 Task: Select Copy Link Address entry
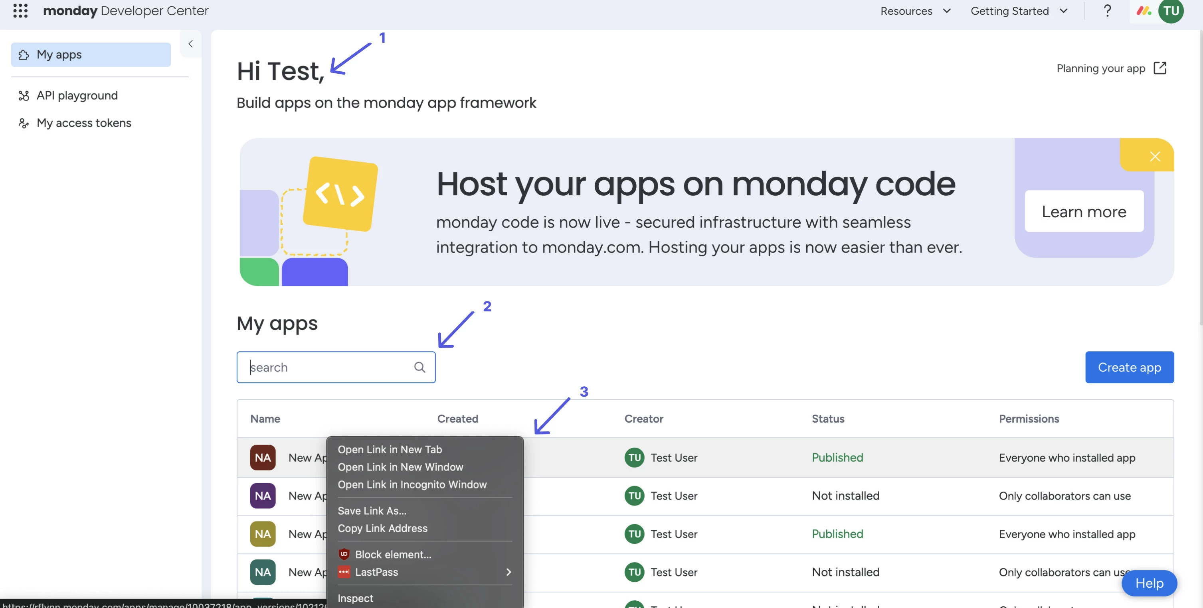coord(425,528)
